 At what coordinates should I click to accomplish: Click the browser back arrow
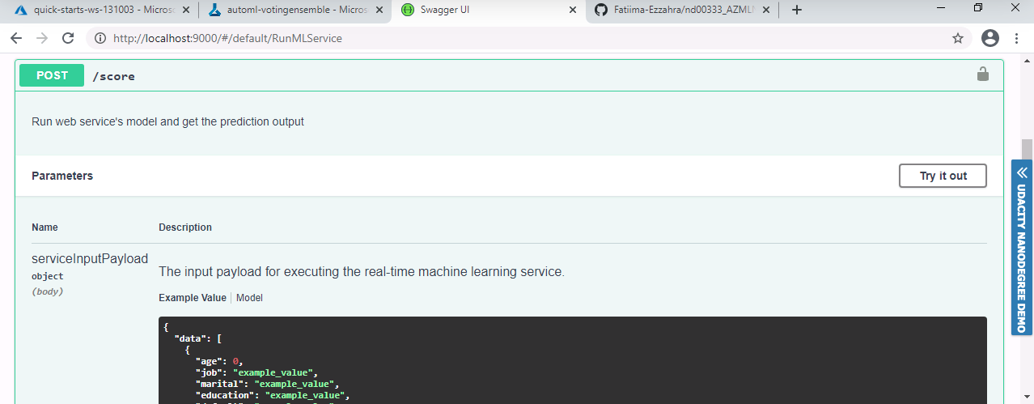tap(16, 38)
